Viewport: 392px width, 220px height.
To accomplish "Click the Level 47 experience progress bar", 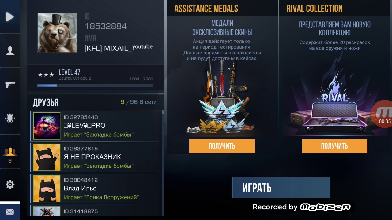I will (95, 86).
